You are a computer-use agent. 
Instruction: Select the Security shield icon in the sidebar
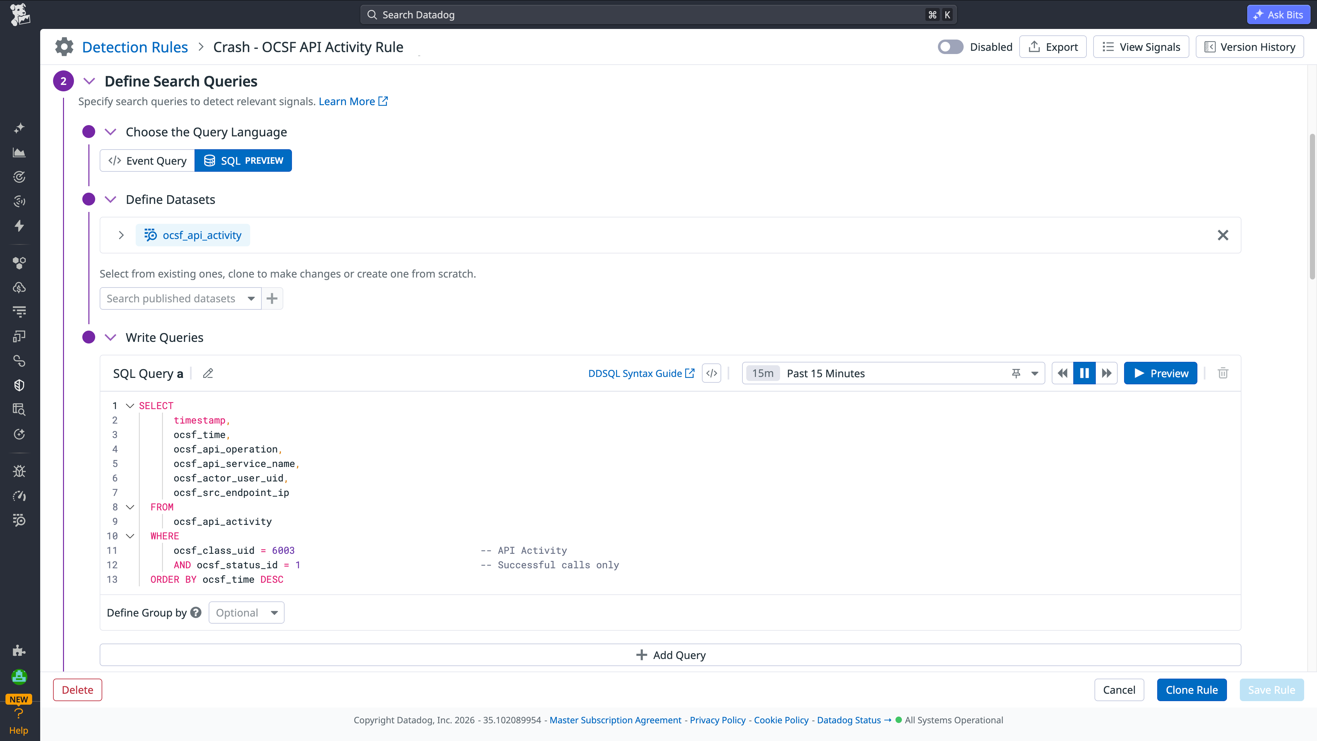click(19, 385)
